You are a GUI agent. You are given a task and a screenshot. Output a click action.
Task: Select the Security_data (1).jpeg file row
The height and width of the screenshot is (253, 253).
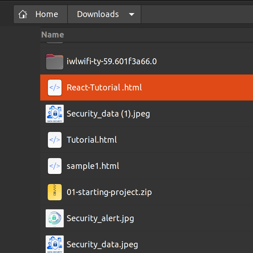click(108, 114)
